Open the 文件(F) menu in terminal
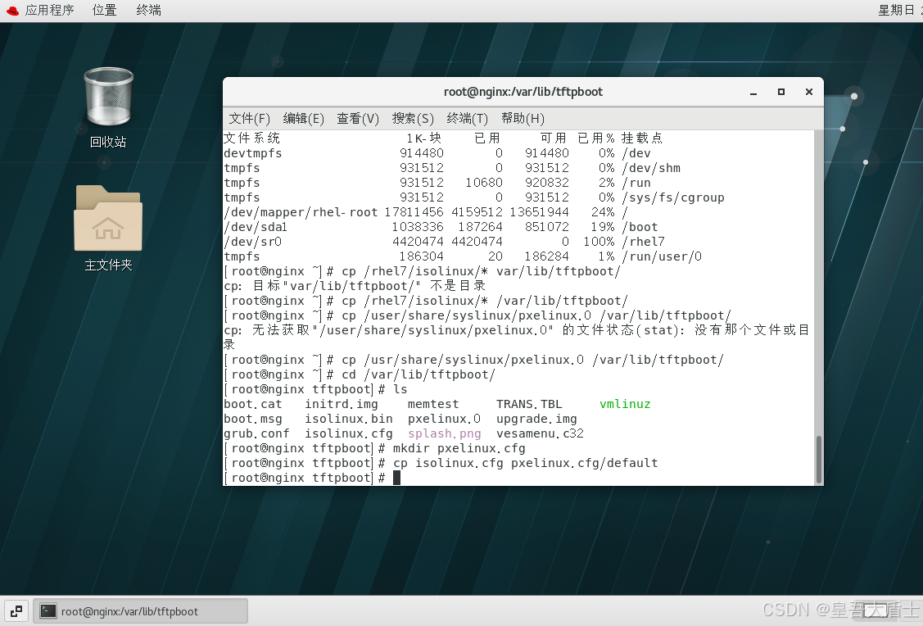 coord(249,118)
